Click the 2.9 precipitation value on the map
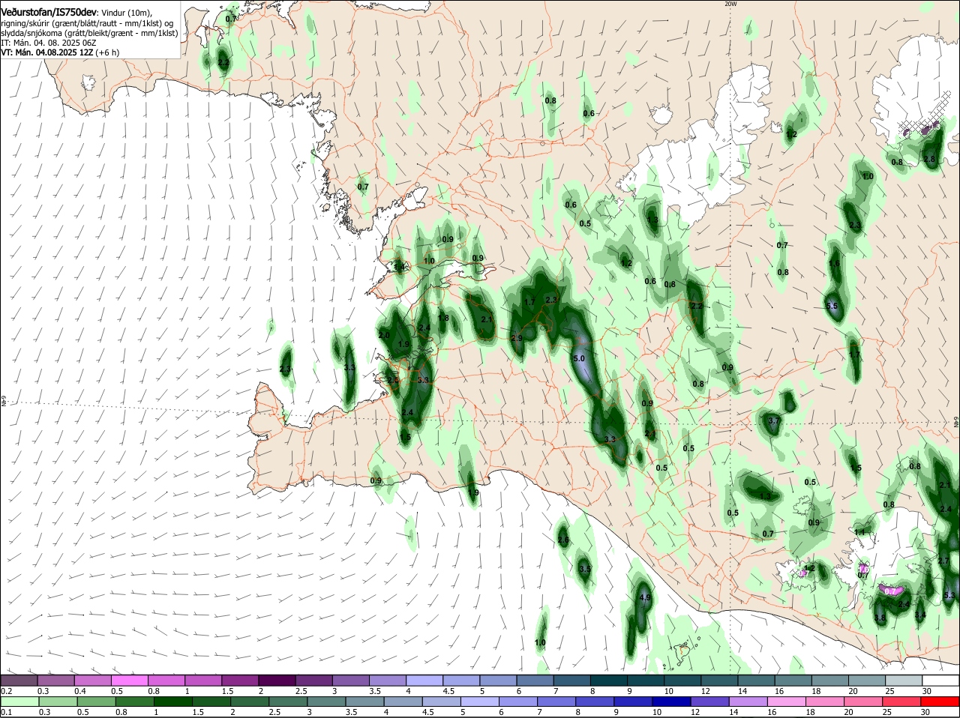Viewport: 960px width, 718px height. point(516,339)
